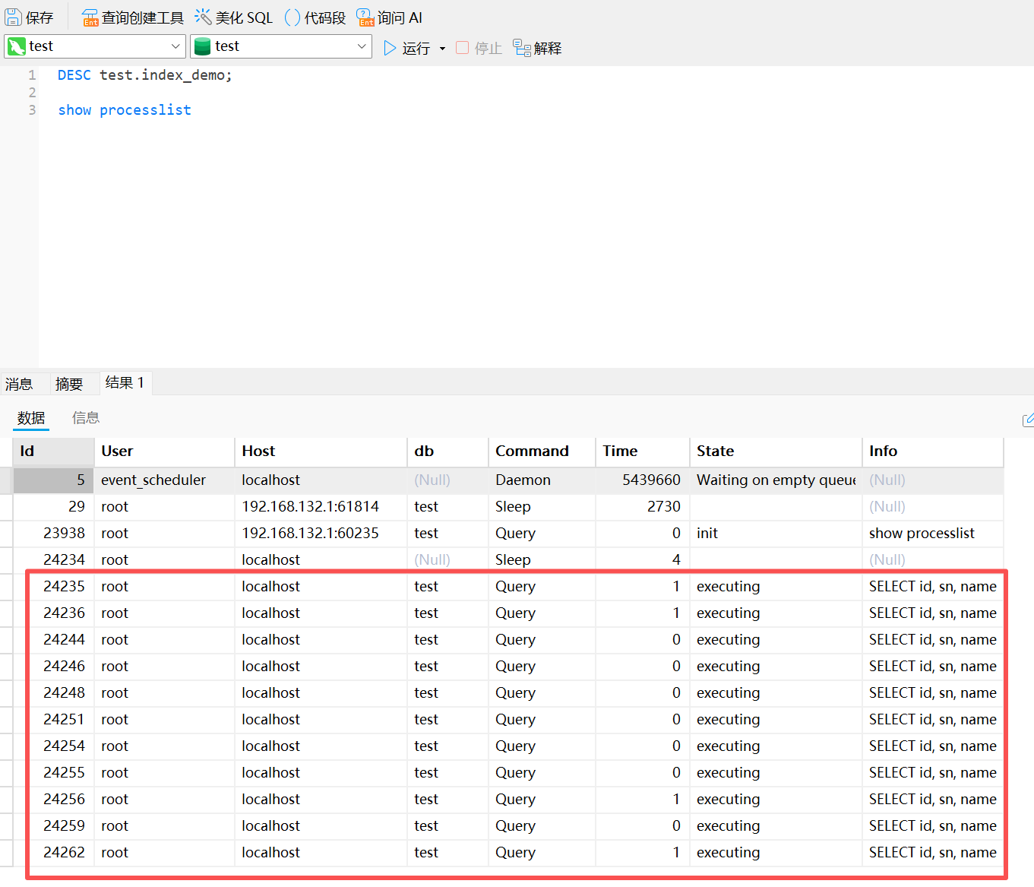Viewport: 1034px width, 887px height.
Task: Expand the Run options dropdown arrow
Action: coord(442,49)
